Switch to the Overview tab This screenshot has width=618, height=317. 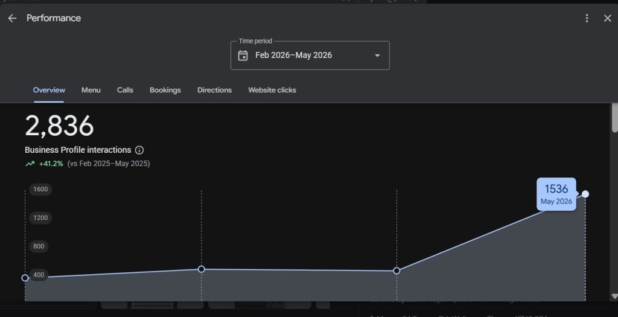[x=49, y=90]
